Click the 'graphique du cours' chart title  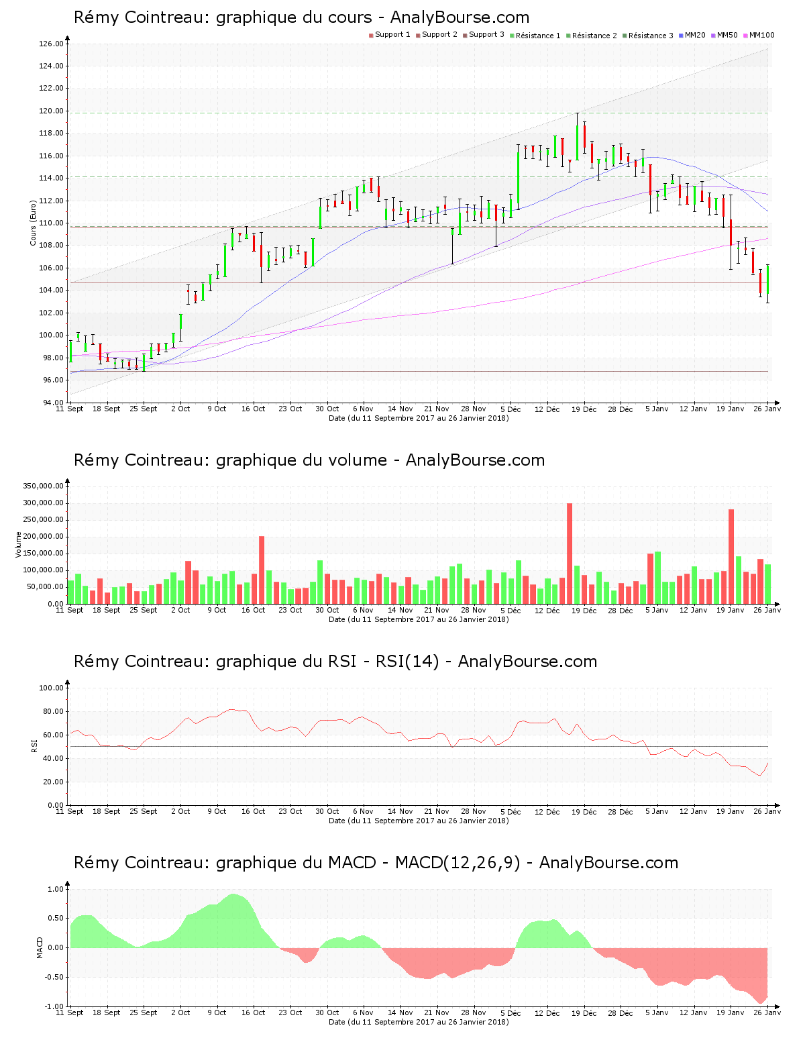coord(301,17)
